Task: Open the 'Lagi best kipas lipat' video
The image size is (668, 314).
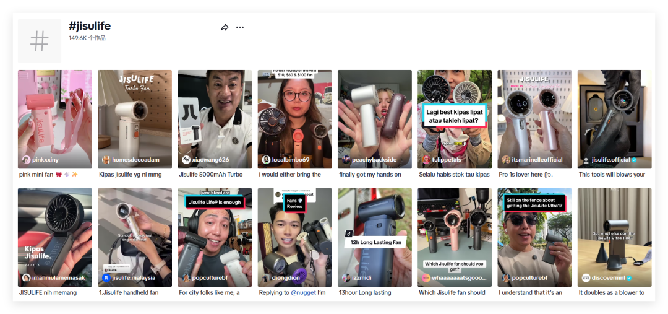Action: 455,119
